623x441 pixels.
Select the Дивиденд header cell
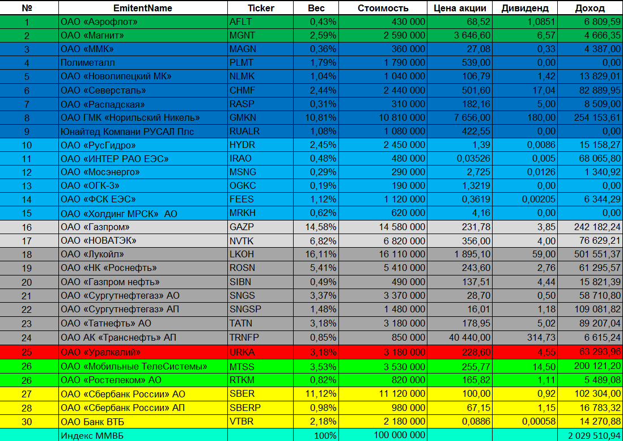(525, 8)
